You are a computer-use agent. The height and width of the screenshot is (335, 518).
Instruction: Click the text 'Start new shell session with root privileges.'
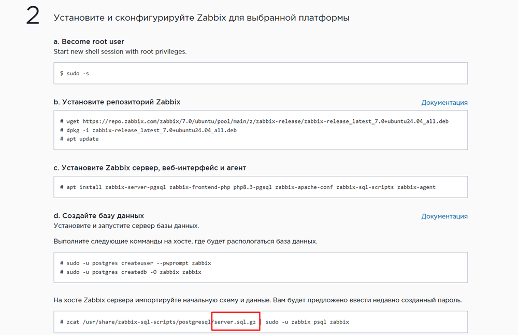(120, 51)
